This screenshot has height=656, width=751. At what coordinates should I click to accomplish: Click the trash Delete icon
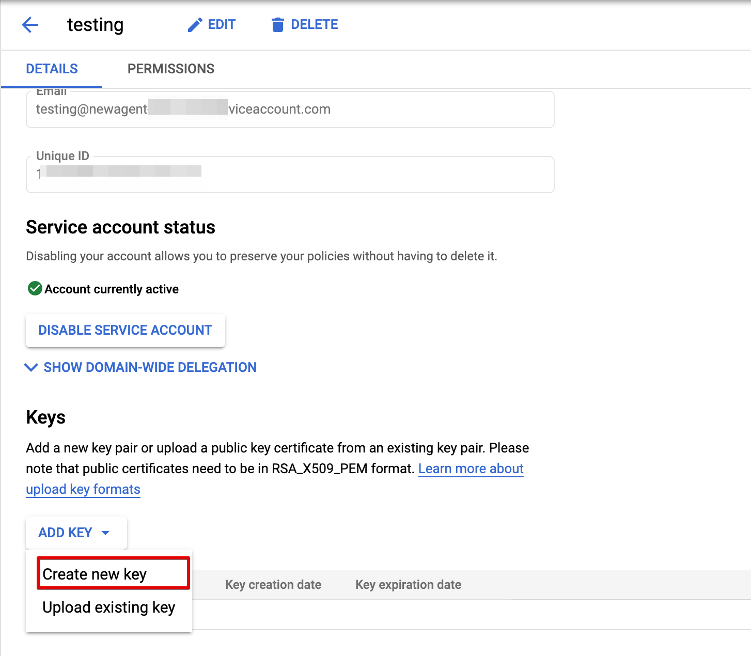click(x=278, y=25)
